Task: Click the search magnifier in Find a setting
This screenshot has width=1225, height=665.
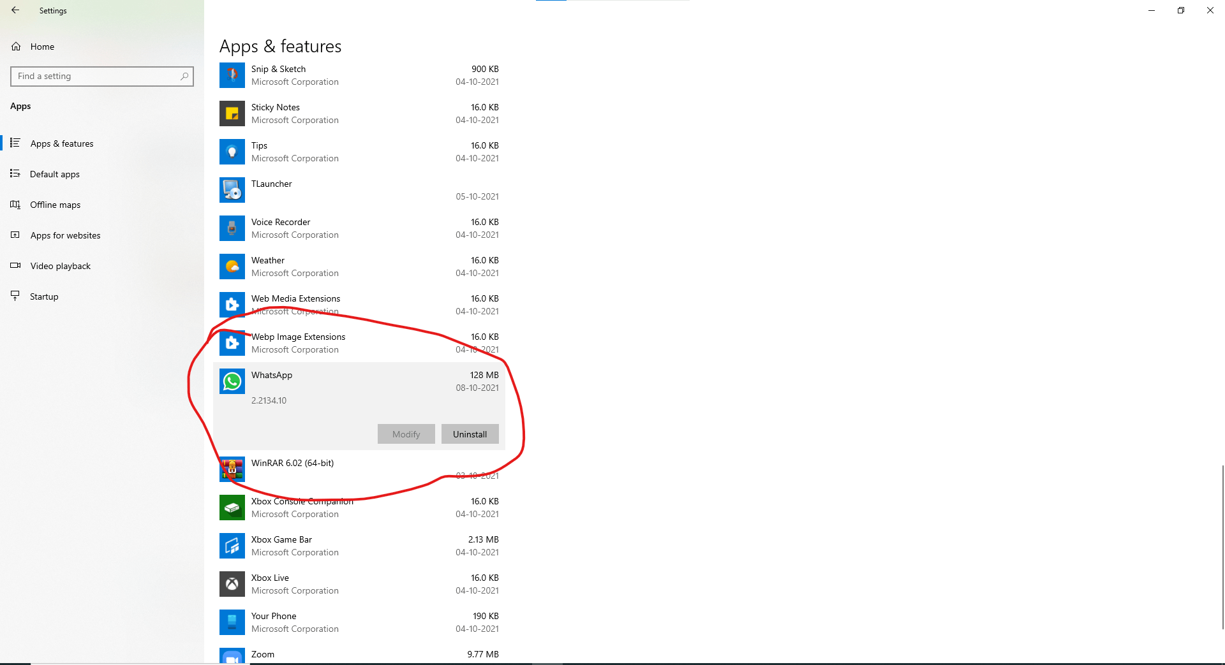Action: (x=184, y=76)
